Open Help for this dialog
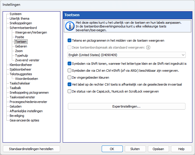 181,149
